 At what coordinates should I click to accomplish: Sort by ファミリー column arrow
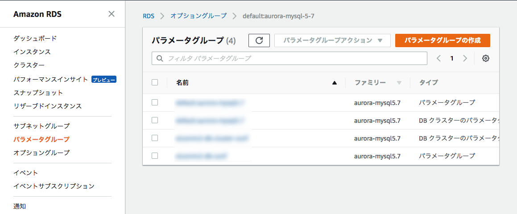pyautogui.click(x=399, y=83)
